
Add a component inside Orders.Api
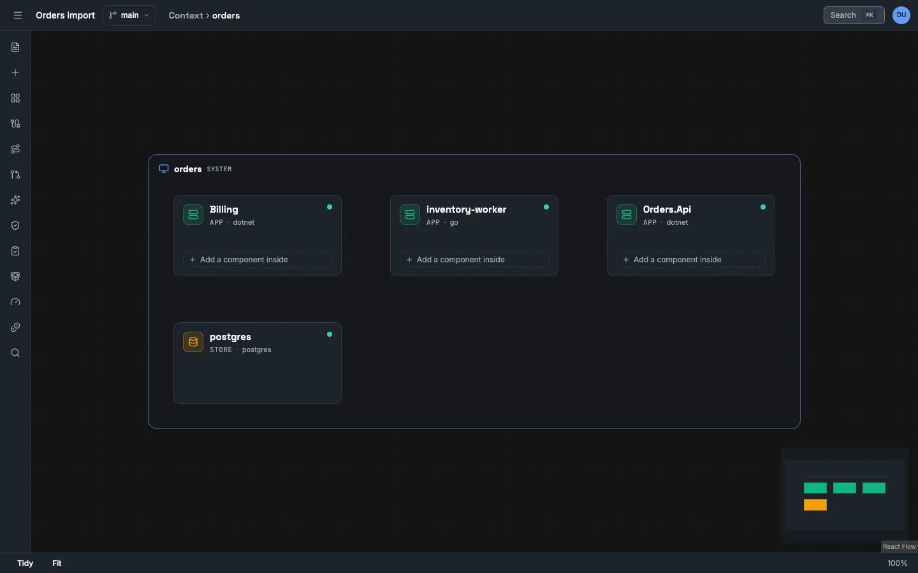[691, 260]
